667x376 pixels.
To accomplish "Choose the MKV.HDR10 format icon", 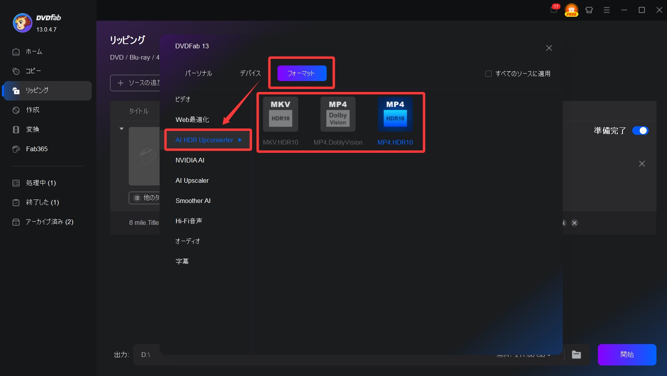I will (x=281, y=114).
